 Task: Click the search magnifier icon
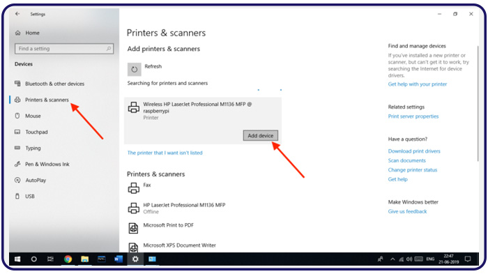(x=109, y=49)
